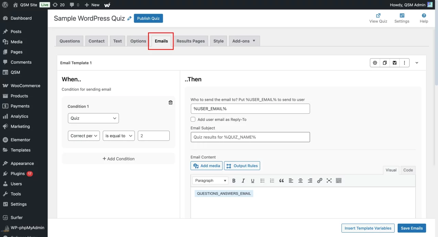Open WooCommerce in the sidebar
Image resolution: width=438 pixels, height=237 pixels.
pyautogui.click(x=25, y=86)
